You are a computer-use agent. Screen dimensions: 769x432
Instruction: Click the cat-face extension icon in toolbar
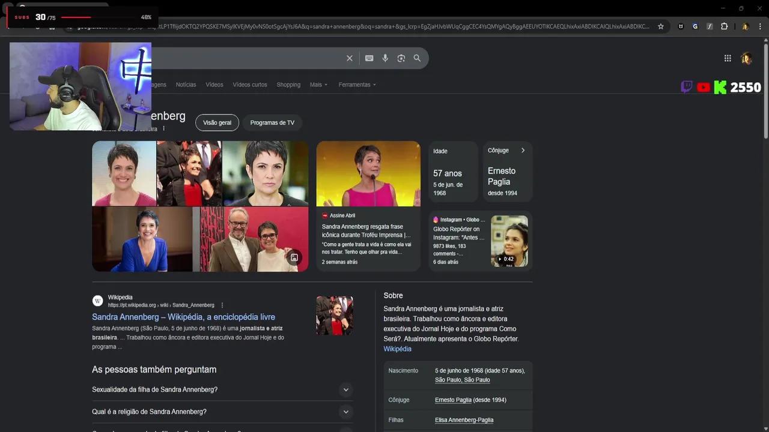pyautogui.click(x=681, y=26)
